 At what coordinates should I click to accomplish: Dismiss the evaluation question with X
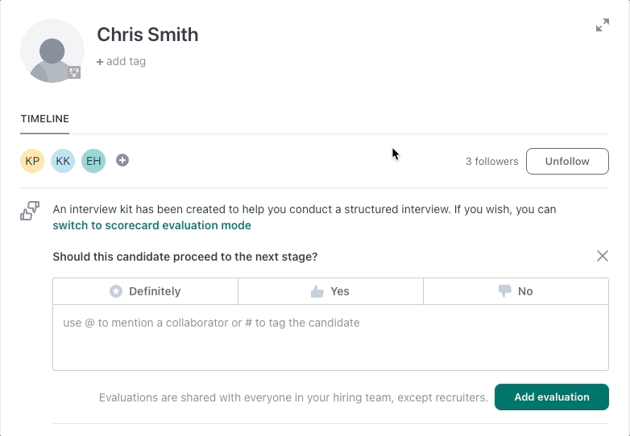coord(603,256)
